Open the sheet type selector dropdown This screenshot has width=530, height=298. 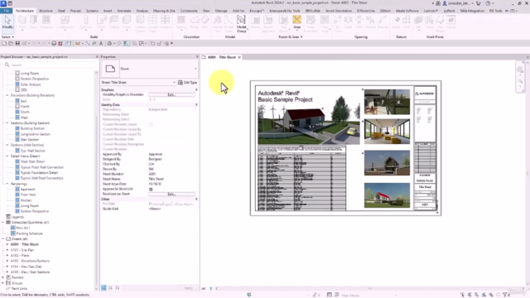coord(195,69)
